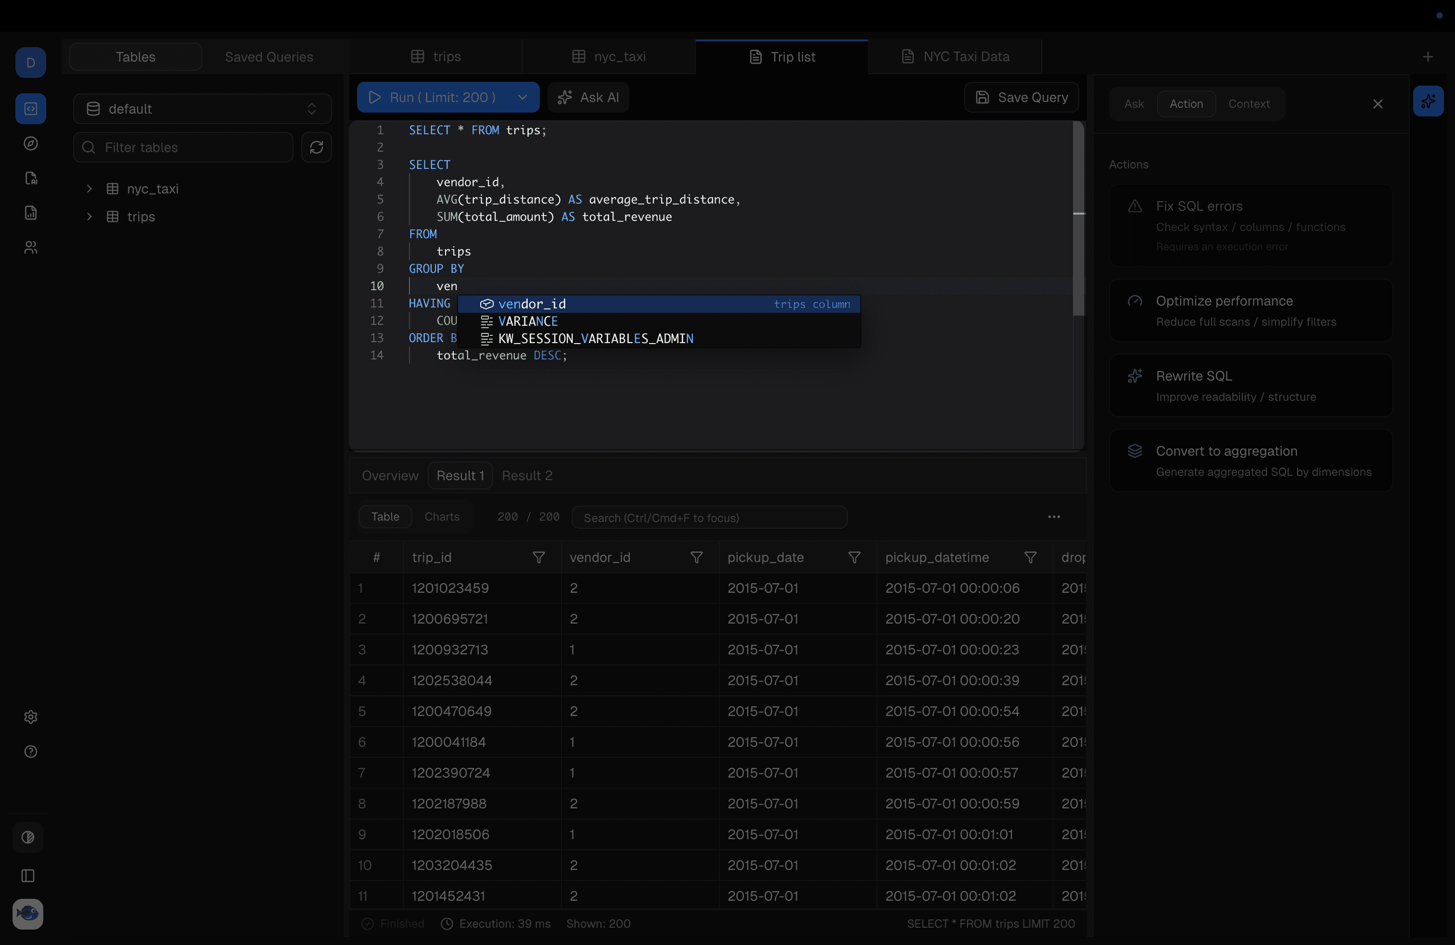Image resolution: width=1455 pixels, height=945 pixels.
Task: Switch to Saved Queries tab
Action: click(x=269, y=57)
